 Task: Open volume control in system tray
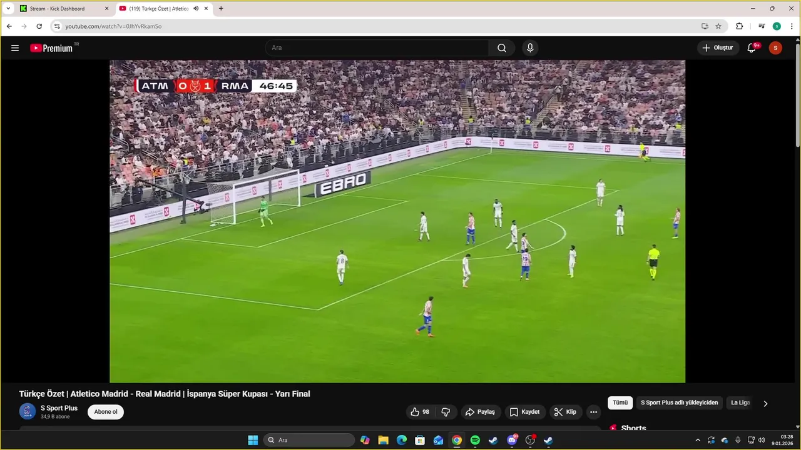tap(762, 440)
